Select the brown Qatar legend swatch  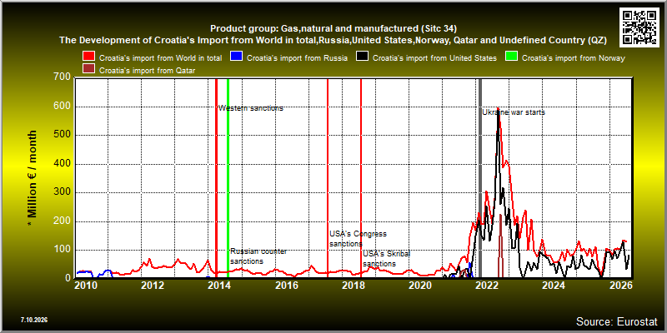point(89,70)
